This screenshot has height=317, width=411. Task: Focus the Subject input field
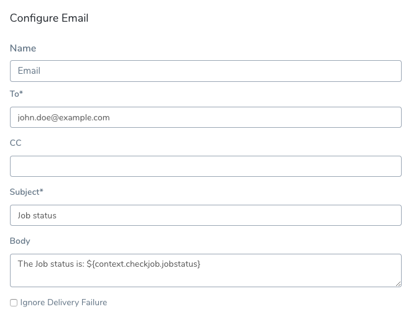(x=206, y=215)
